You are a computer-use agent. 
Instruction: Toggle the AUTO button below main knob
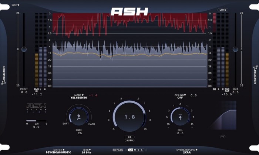pos(129,141)
